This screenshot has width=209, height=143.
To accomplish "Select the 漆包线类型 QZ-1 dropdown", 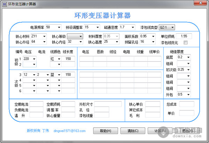I will pyautogui.click(x=172, y=27).
